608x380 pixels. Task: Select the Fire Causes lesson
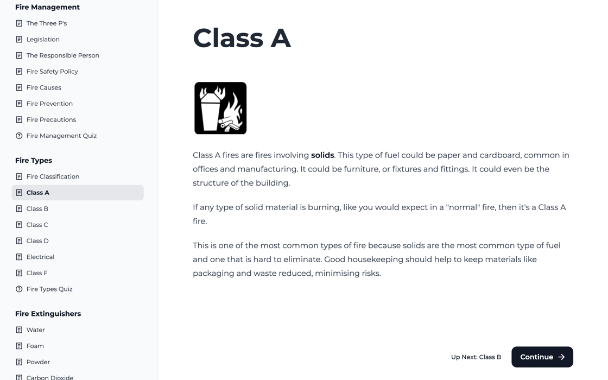(x=43, y=87)
